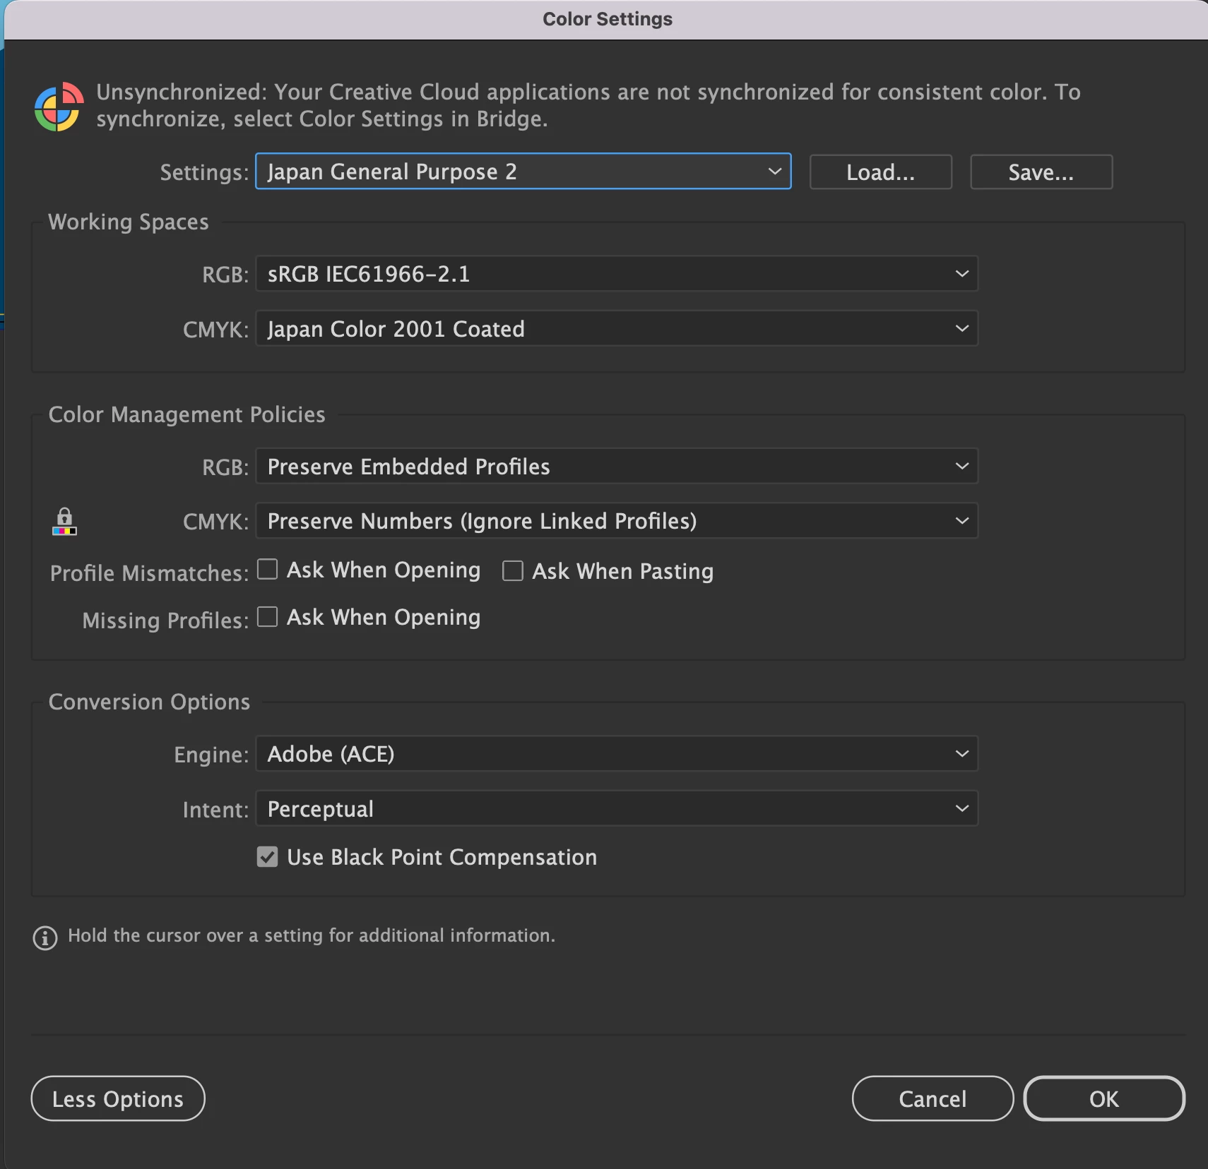This screenshot has width=1208, height=1169.
Task: Click the Intent label
Action: (215, 810)
